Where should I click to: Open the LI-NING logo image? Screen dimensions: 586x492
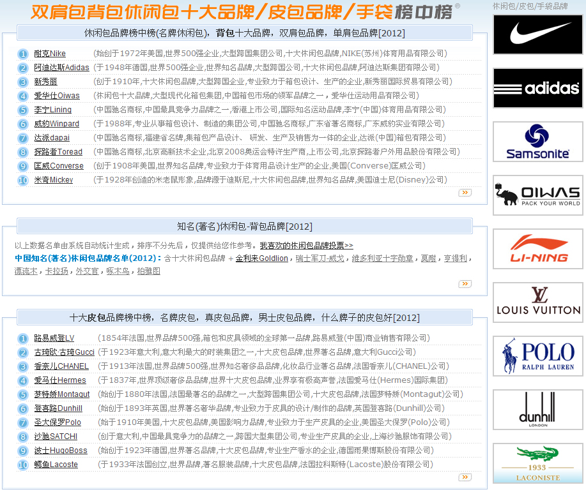coord(538,249)
